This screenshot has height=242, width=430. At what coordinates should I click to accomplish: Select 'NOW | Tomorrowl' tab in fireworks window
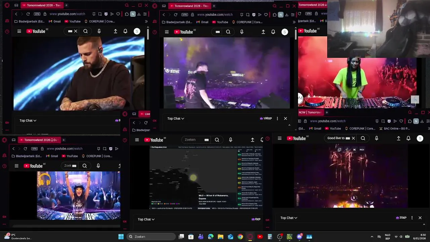[310, 112]
